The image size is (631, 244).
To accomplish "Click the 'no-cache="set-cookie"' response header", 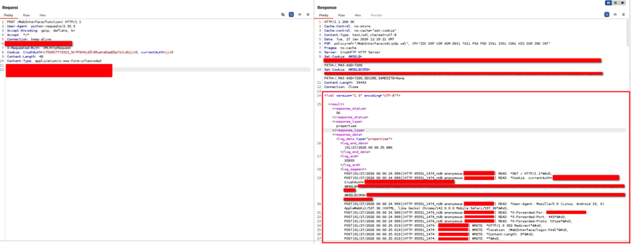I will pos(360,30).
